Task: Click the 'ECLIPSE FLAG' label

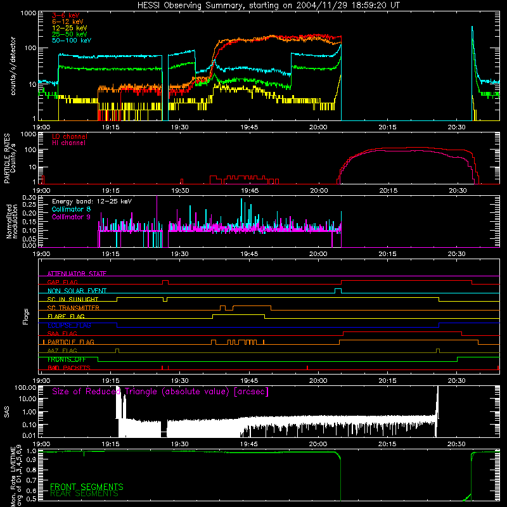Action: pyautogui.click(x=69, y=325)
